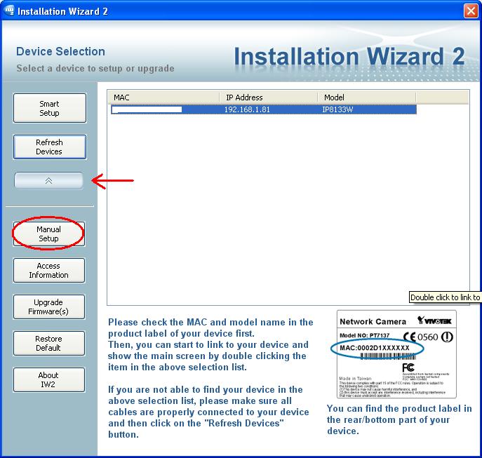Sort by Model column header
Image resolution: width=482 pixels, height=458 pixels.
pos(366,97)
